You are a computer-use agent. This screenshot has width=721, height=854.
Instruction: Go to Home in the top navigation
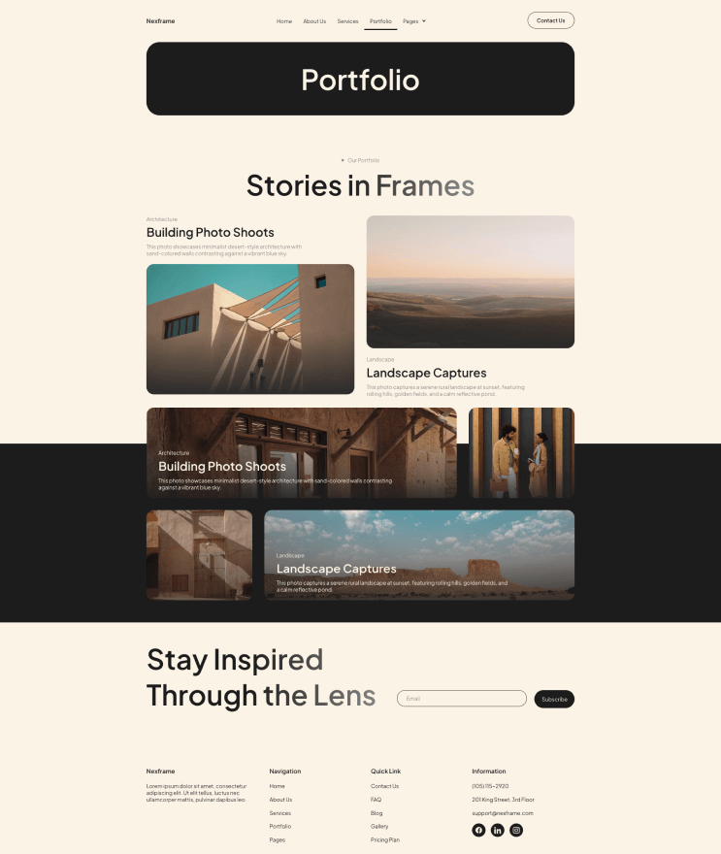(284, 21)
